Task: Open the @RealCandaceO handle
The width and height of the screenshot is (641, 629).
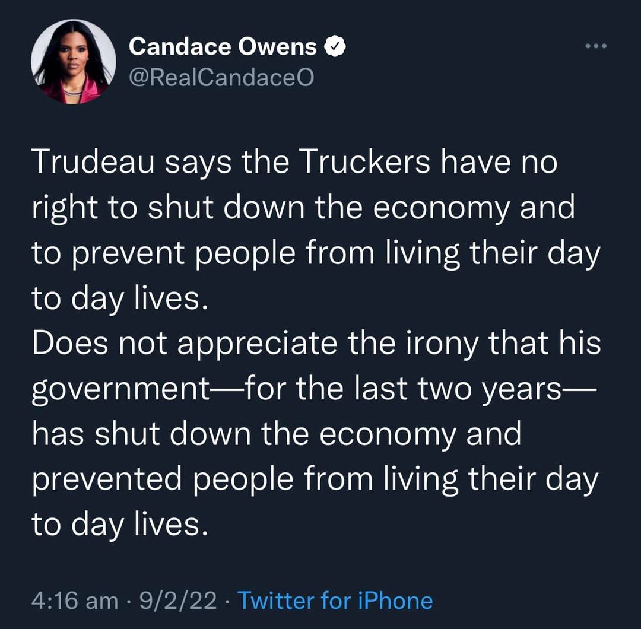Action: tap(221, 77)
